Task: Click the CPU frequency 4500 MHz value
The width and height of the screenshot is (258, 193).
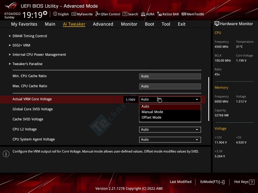Action: tap(221, 47)
